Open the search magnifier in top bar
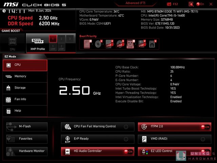 tap(191, 4)
